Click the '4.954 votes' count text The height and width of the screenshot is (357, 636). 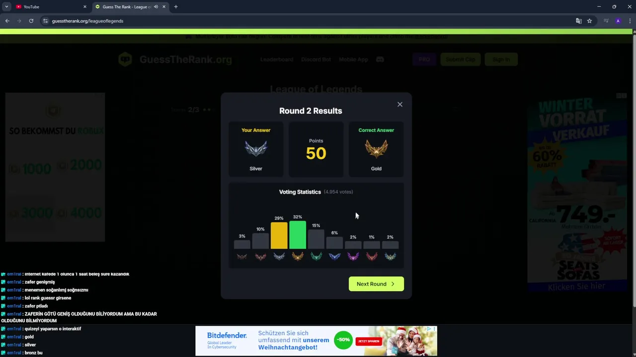[x=338, y=192]
